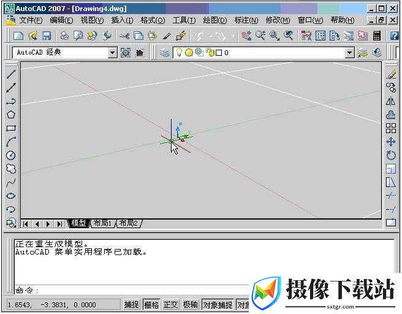Viewport: 402px width, 314px height.
Task: Click the Zoom Realtime icon
Action: [x=260, y=36]
